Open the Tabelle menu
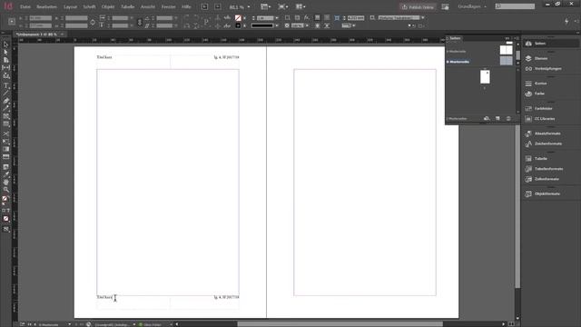The image size is (581, 327). click(x=127, y=6)
